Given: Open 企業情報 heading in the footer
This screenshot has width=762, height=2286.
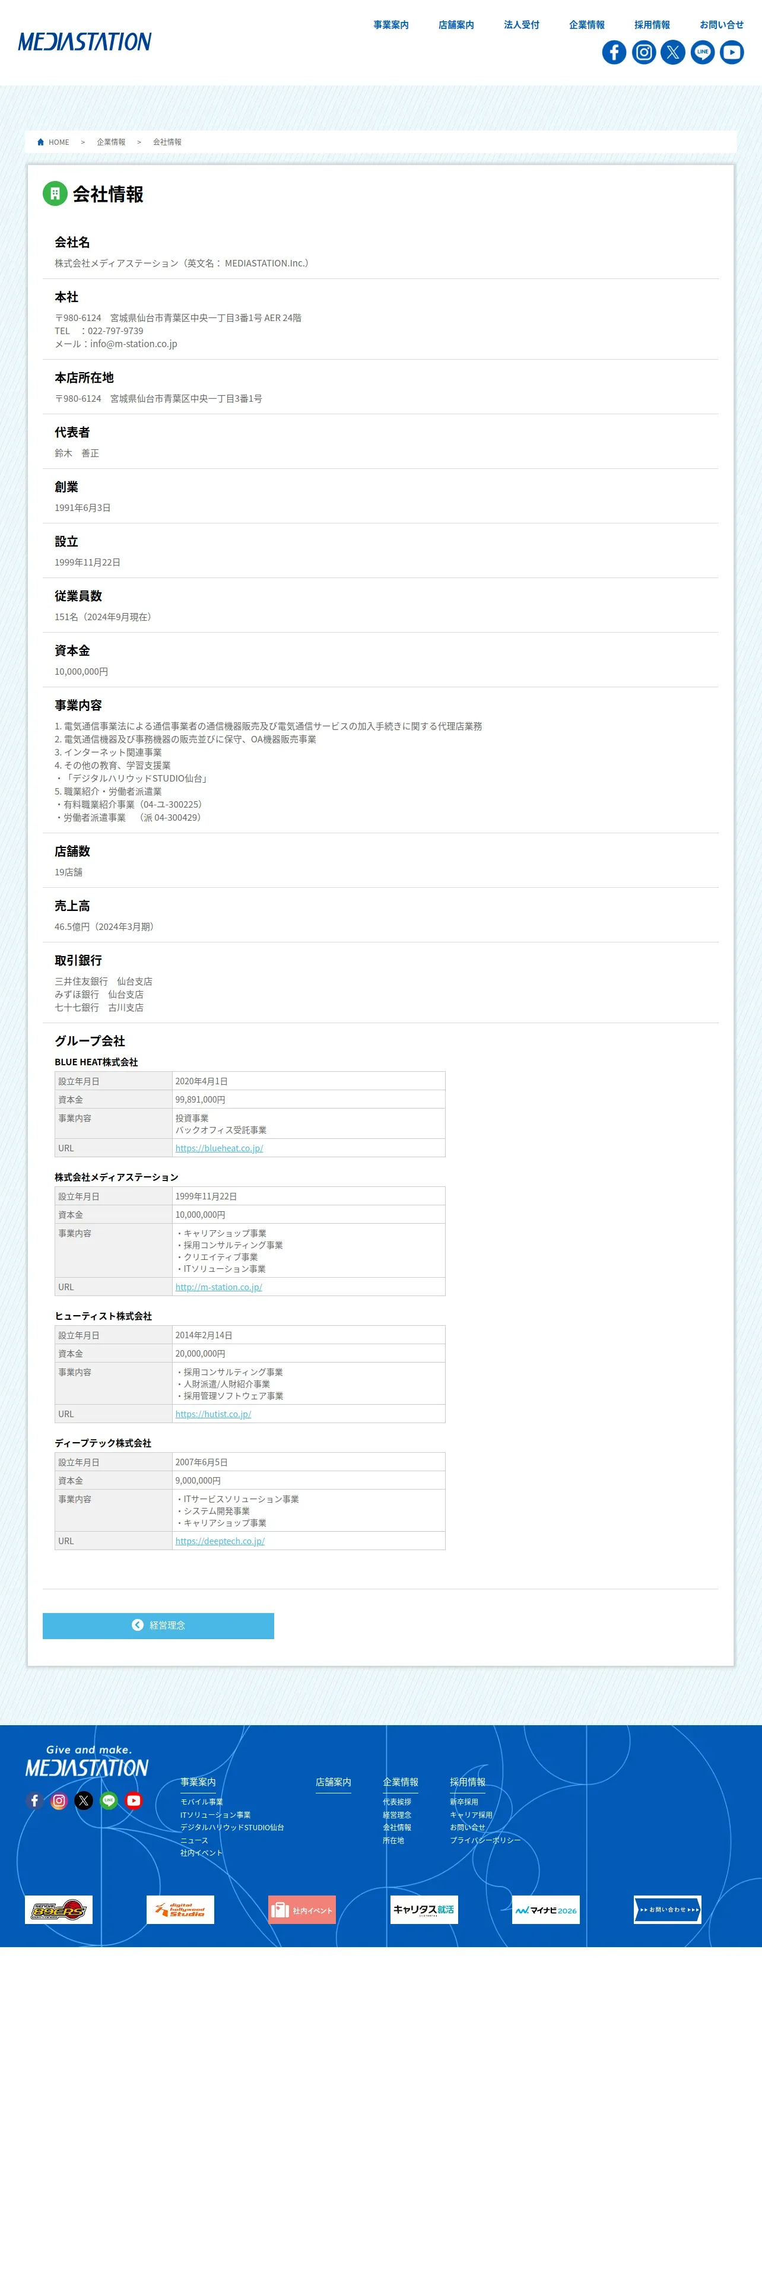Looking at the screenshot, I should click(x=400, y=1782).
